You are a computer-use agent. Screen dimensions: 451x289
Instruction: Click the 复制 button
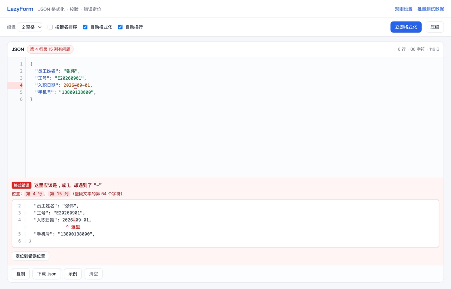[x=21, y=274]
